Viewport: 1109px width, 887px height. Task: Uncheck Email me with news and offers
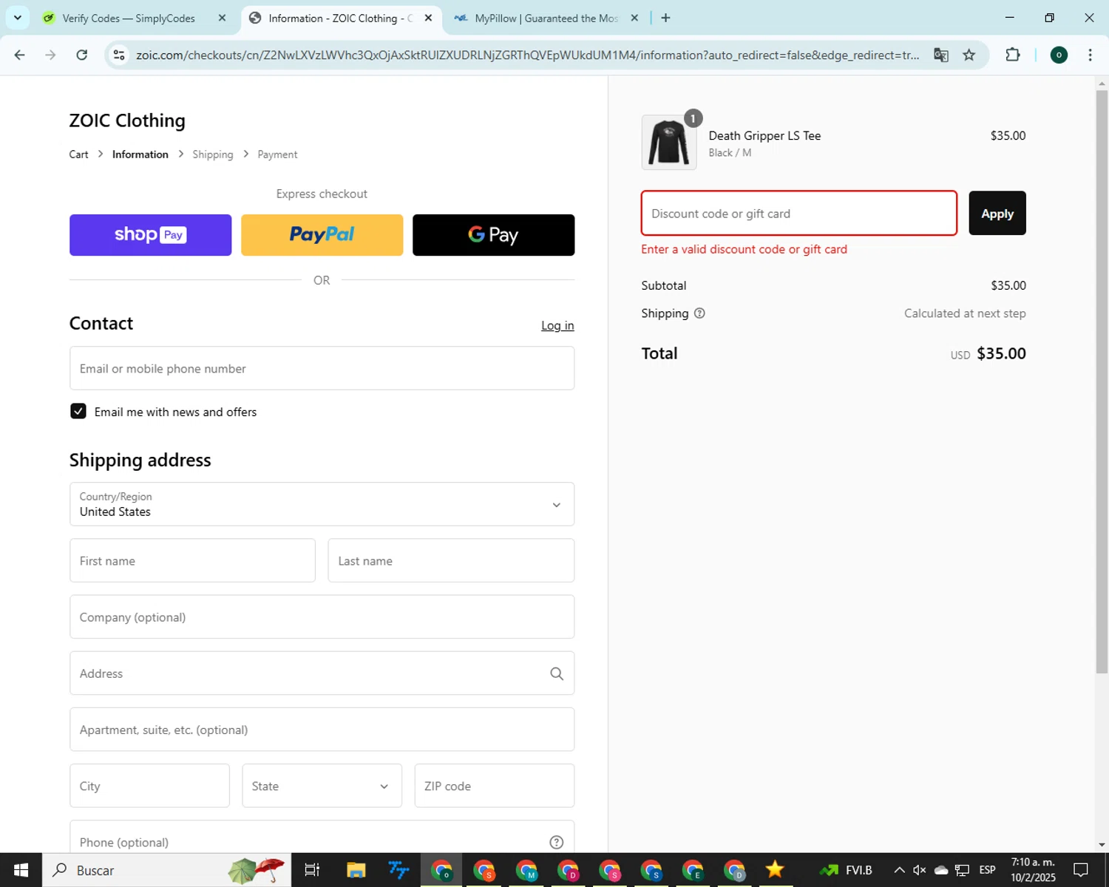pos(78,411)
